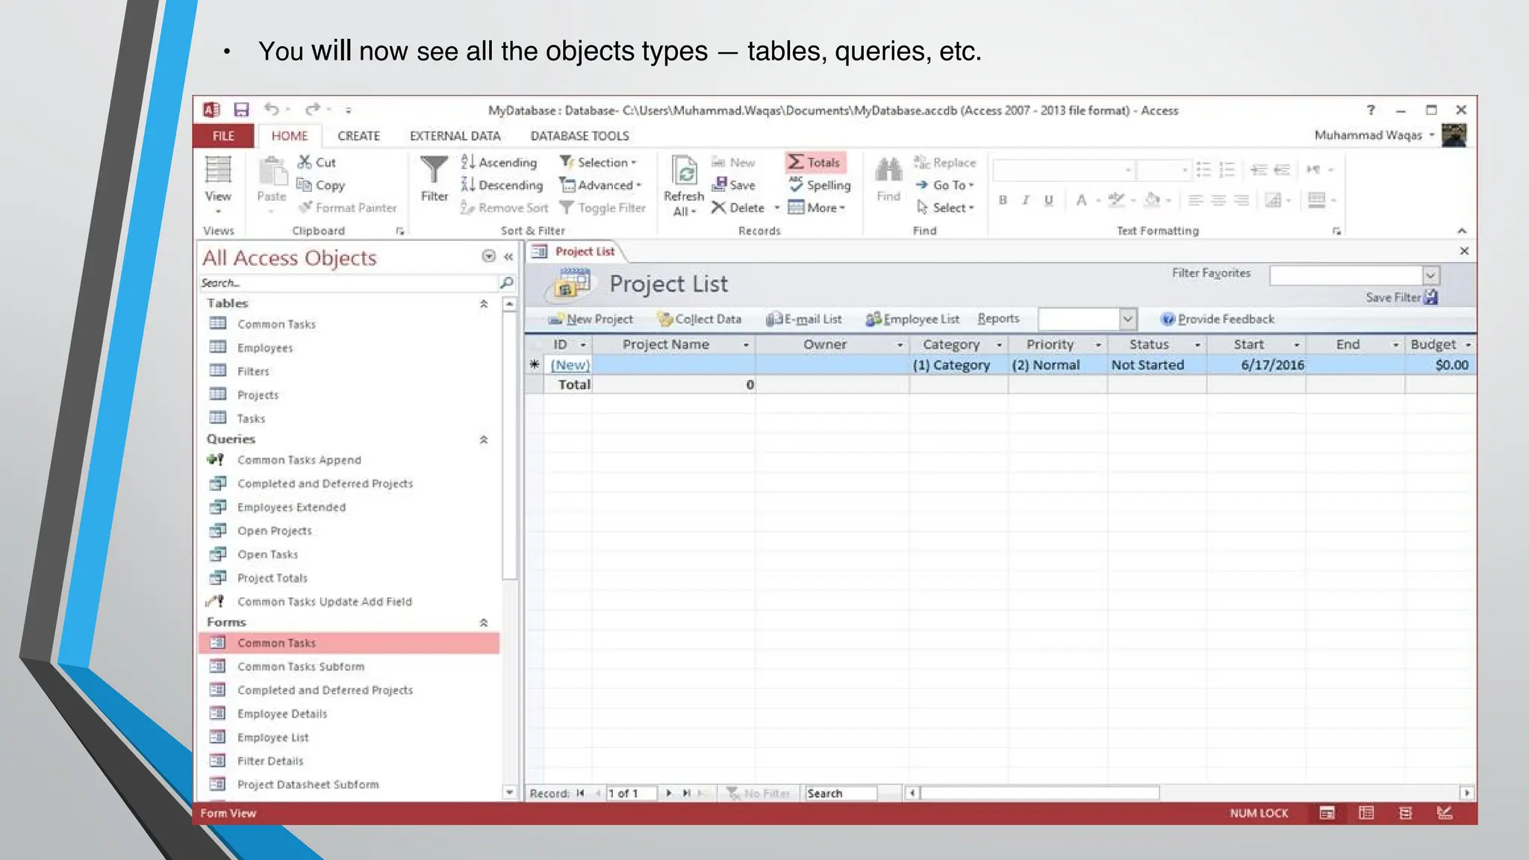Toggle Filter button in Sort & Filter
The width and height of the screenshot is (1529, 860).
click(603, 208)
